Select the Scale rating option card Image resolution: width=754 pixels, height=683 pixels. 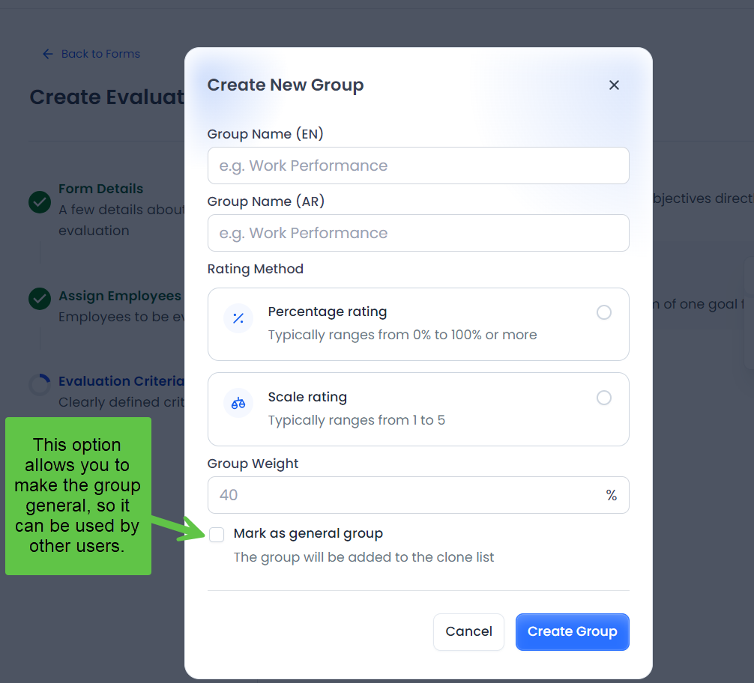pyautogui.click(x=418, y=409)
